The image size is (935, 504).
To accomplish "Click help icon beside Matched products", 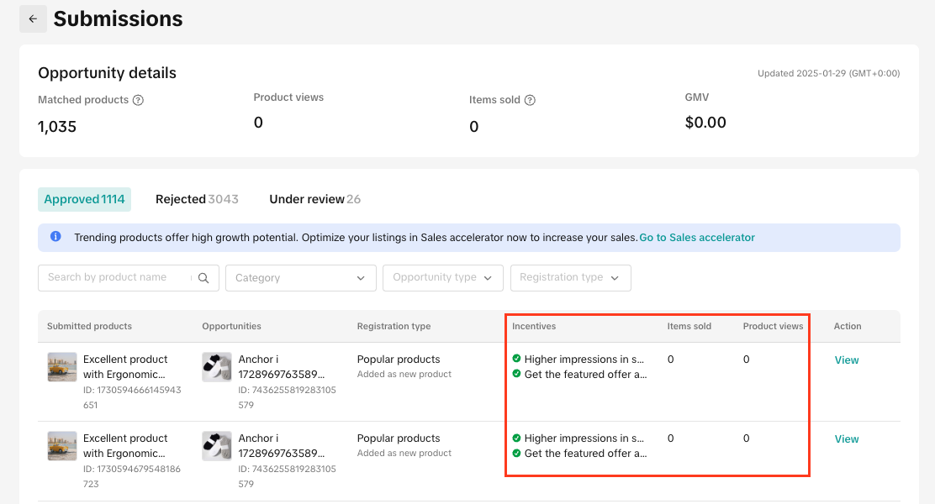I will (x=139, y=100).
